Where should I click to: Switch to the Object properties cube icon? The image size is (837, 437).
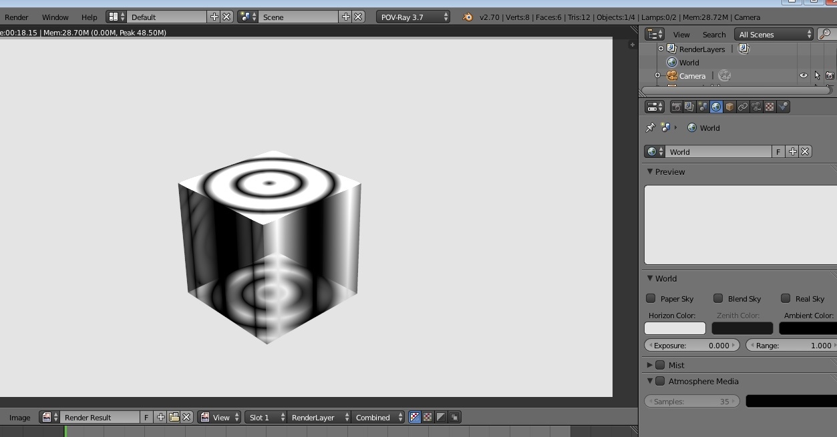coord(729,107)
